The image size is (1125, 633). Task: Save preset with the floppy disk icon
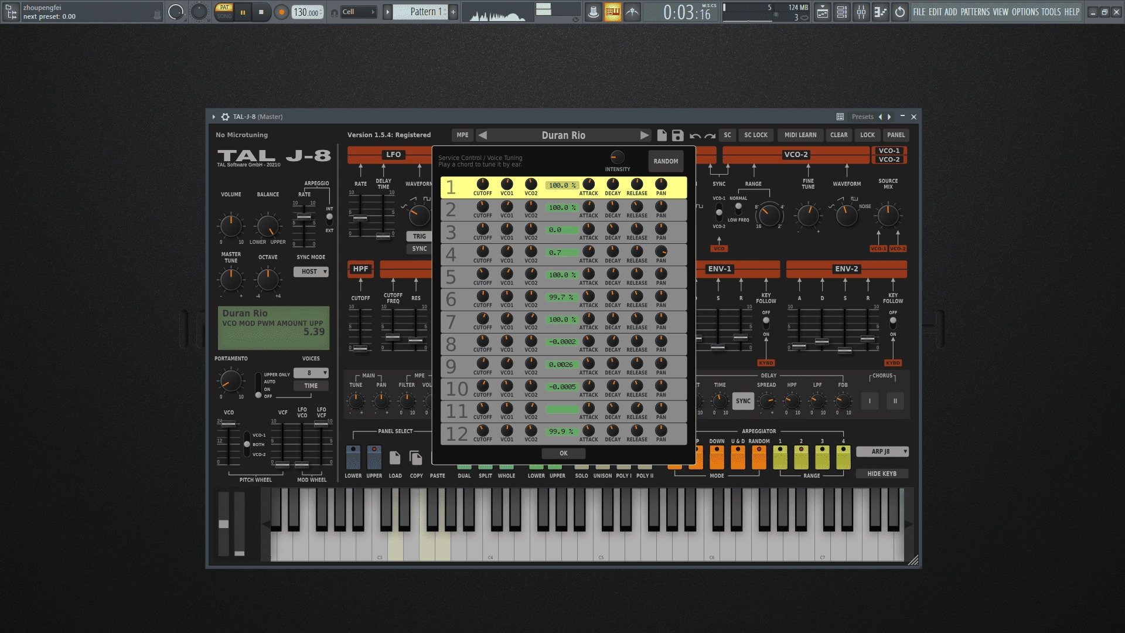tap(677, 135)
